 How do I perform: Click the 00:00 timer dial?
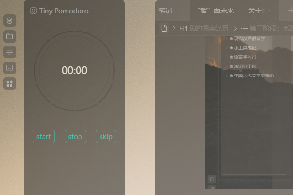74,71
